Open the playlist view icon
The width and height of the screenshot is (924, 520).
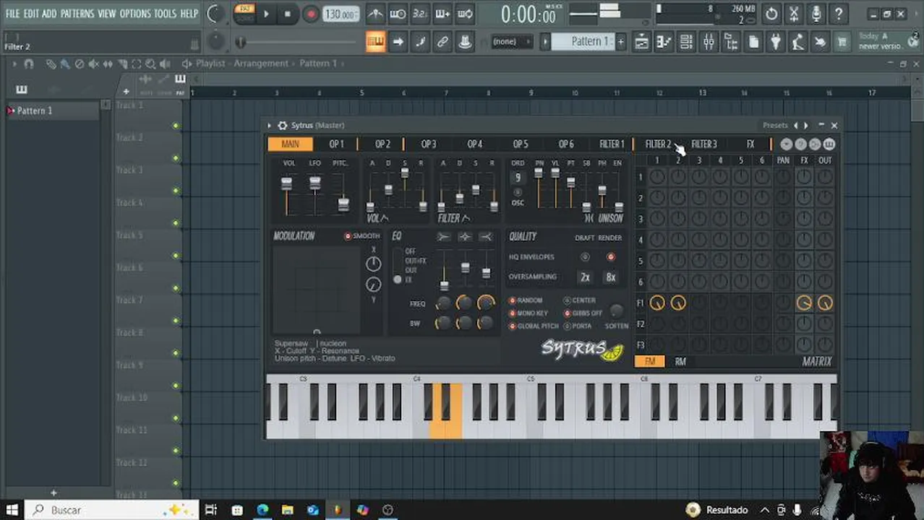641,42
